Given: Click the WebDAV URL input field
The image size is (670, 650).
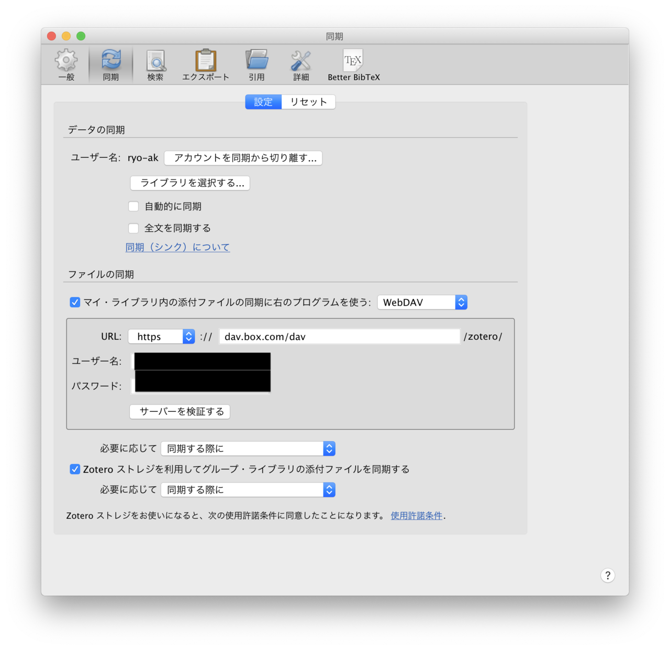Looking at the screenshot, I should point(339,337).
